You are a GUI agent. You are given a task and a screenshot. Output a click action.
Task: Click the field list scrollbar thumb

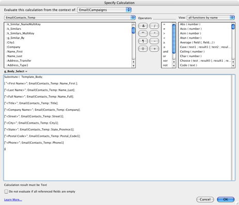pos(133,30)
